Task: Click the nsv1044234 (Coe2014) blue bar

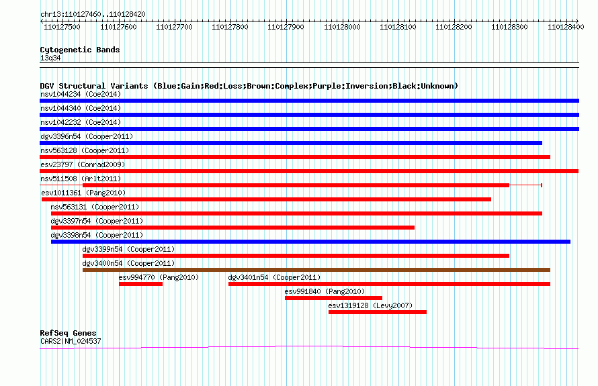Action: [309, 101]
